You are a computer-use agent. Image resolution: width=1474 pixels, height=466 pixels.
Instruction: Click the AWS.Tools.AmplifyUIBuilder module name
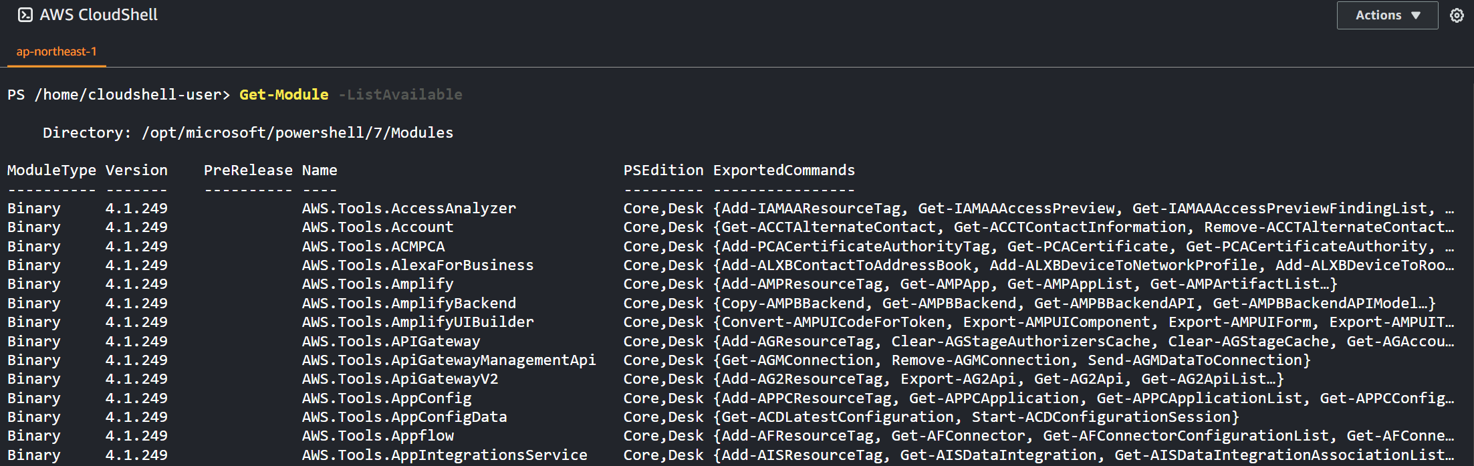point(417,322)
